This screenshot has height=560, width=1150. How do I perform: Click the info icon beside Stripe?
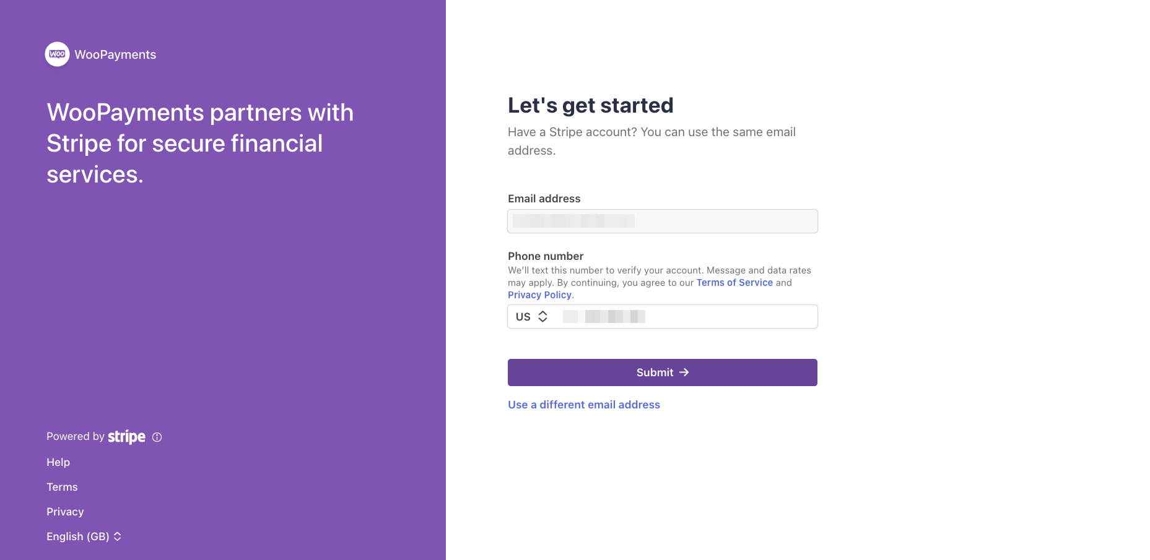point(157,437)
